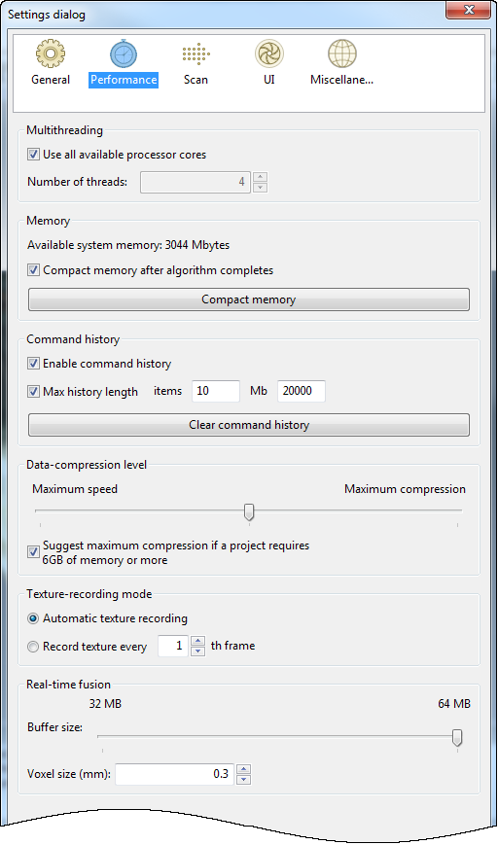Click the Data-compression level slider handle

pyautogui.click(x=249, y=511)
